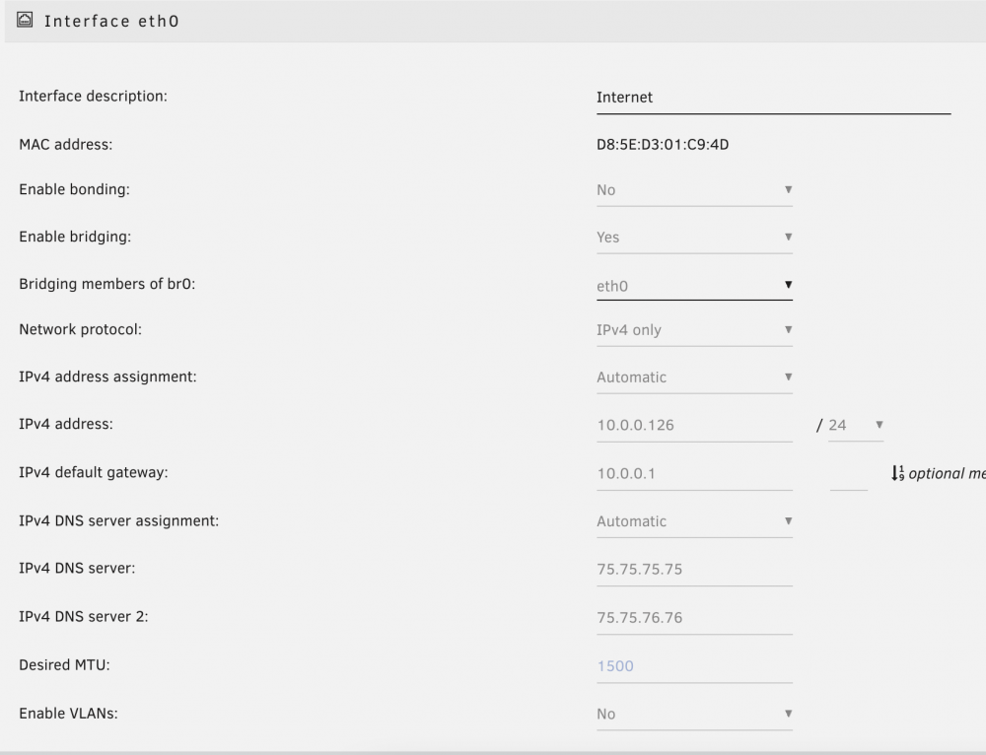Image resolution: width=986 pixels, height=755 pixels.
Task: Click the IPv4 DNS server field 75.75.75.75
Action: click(x=694, y=570)
